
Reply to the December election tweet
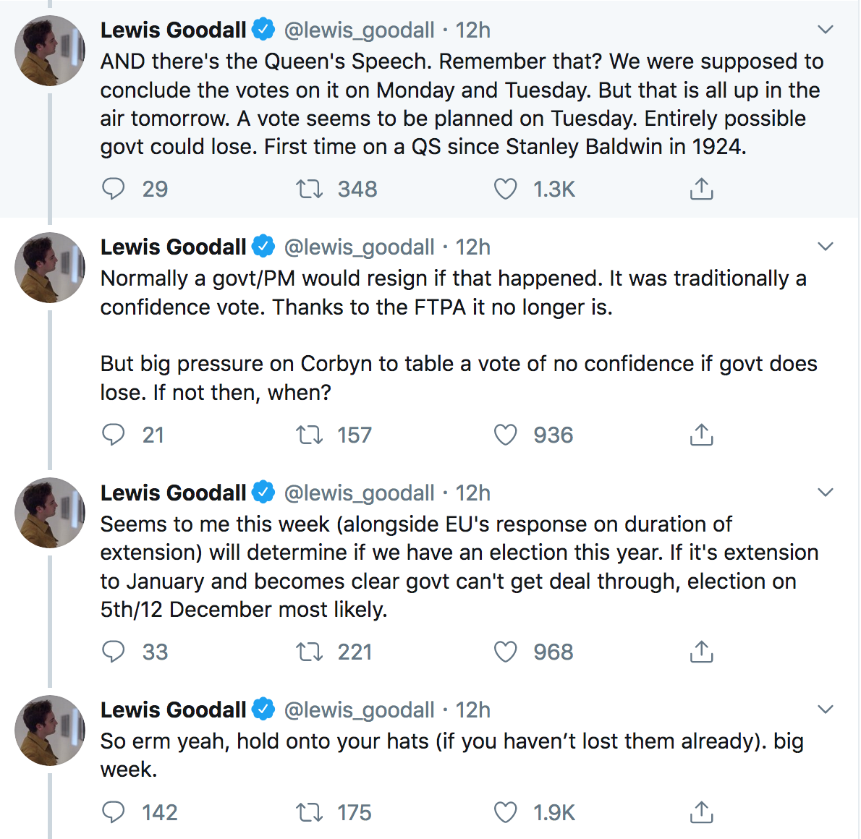tap(114, 652)
